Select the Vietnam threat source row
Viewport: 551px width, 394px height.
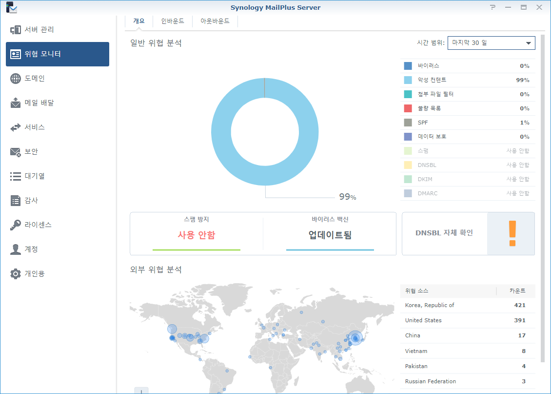pos(468,351)
